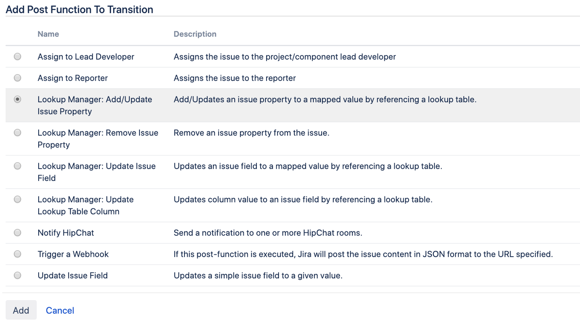Click the Update Issue Field name label
This screenshot has height=326, width=580.
pyautogui.click(x=72, y=276)
